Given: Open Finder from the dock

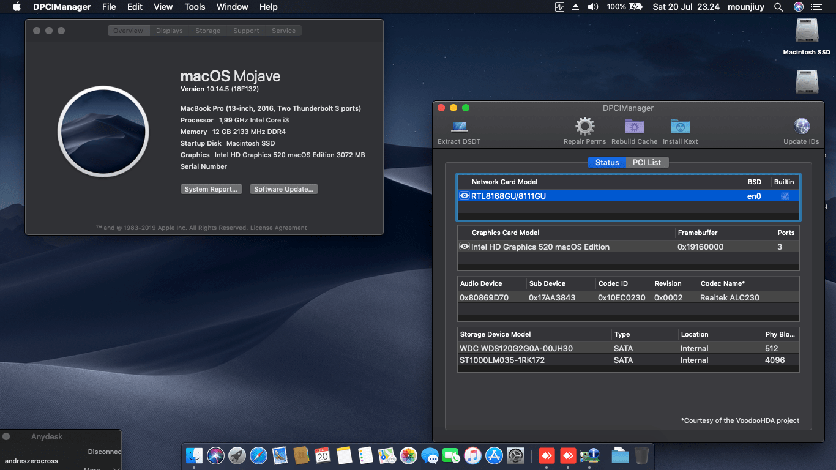Looking at the screenshot, I should click(x=194, y=455).
